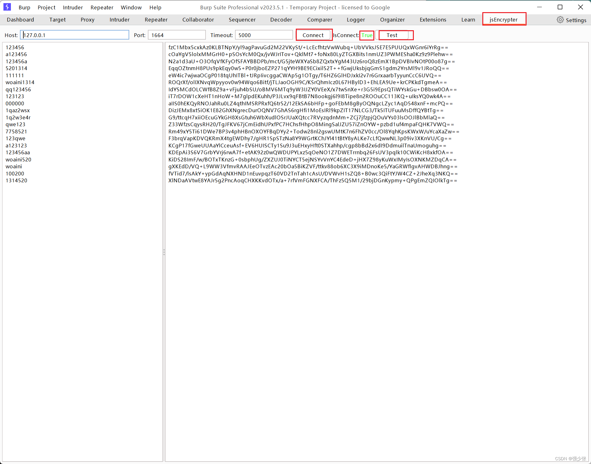The height and width of the screenshot is (464, 591).
Task: Click the Connect button
Action: (313, 35)
